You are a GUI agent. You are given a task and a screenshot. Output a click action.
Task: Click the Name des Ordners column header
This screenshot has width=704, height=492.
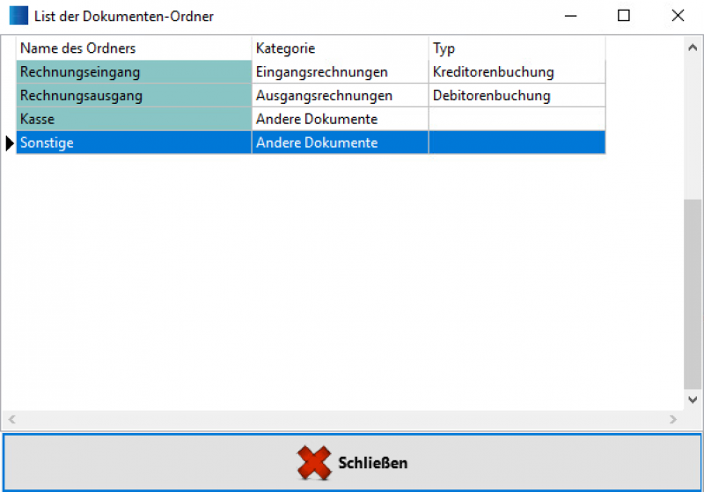click(x=134, y=48)
